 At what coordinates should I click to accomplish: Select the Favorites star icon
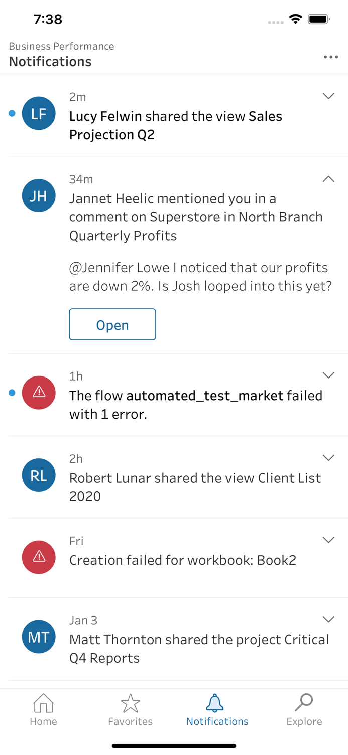point(130,703)
